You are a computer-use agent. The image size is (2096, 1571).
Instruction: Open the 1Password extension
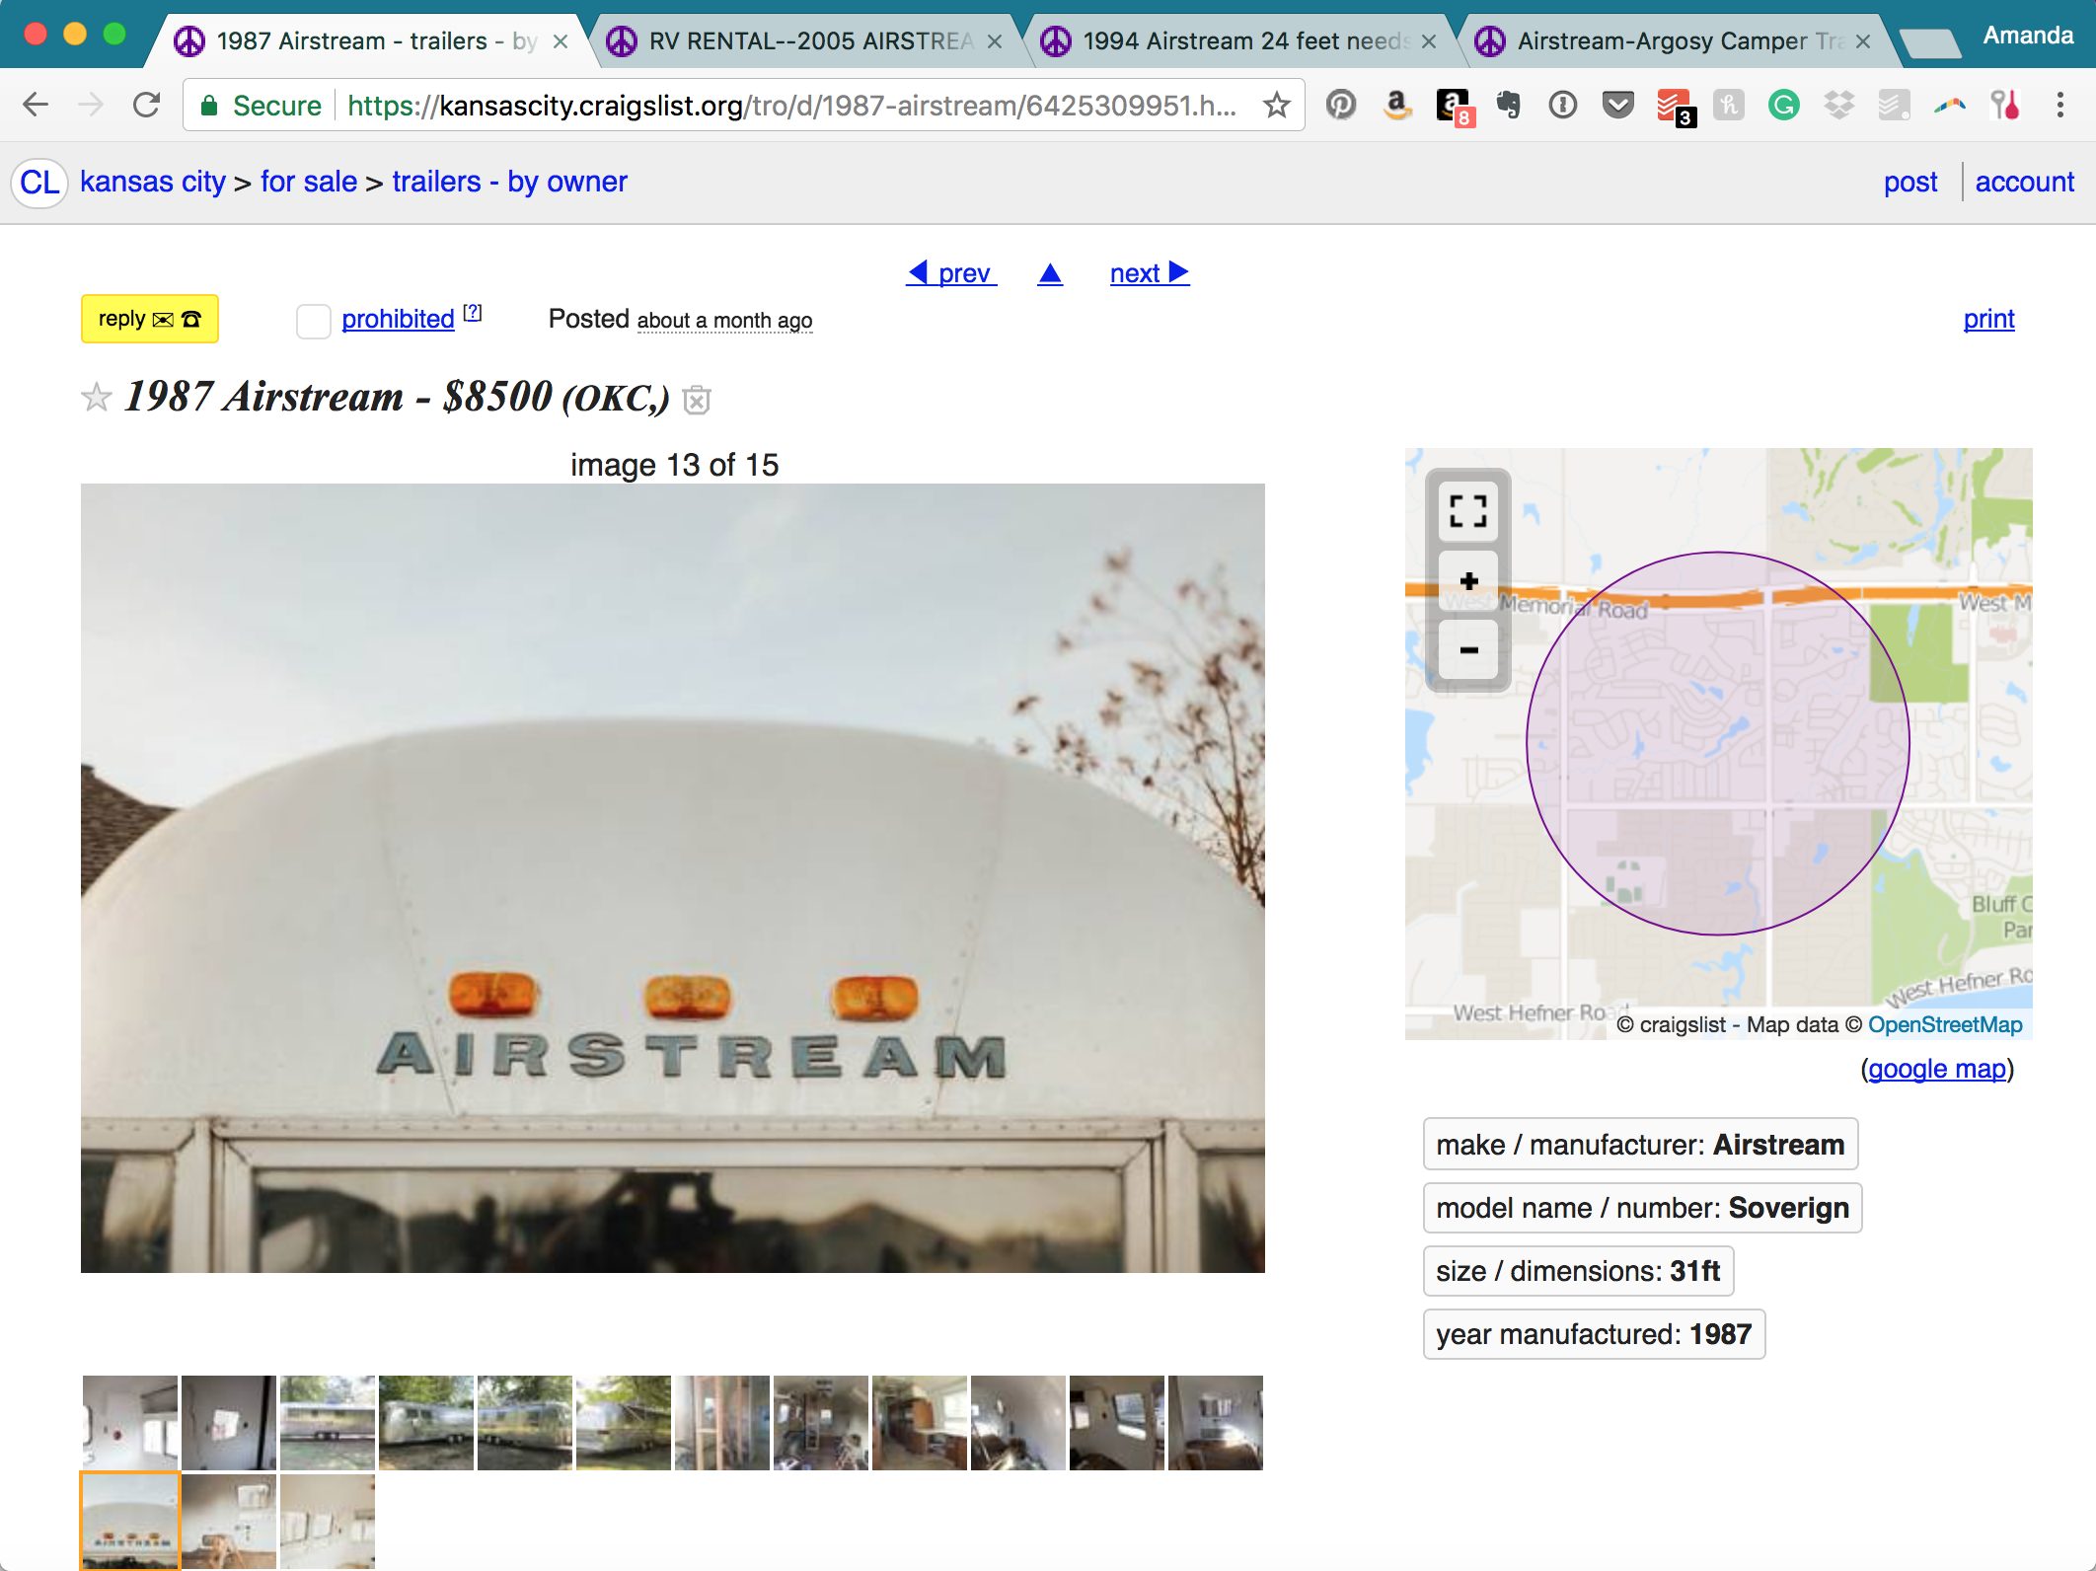(1563, 105)
